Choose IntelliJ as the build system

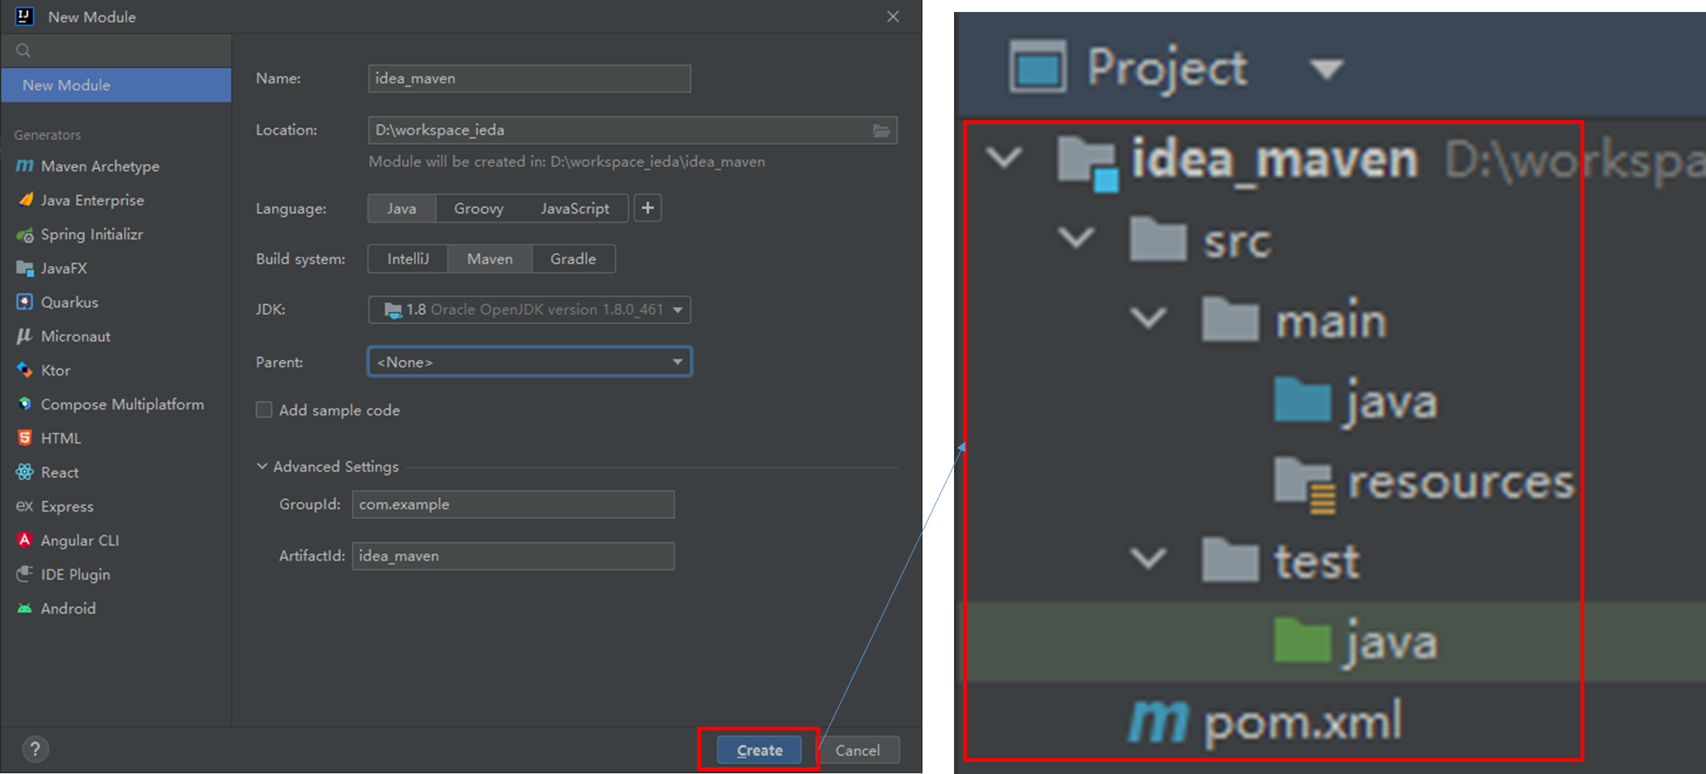click(408, 259)
